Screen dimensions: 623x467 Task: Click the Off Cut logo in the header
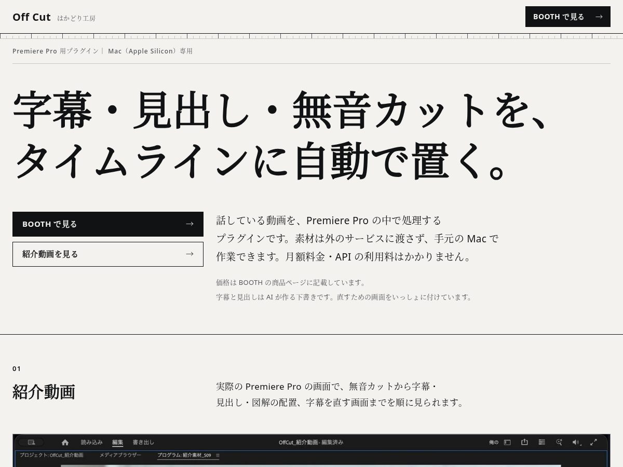point(32,17)
